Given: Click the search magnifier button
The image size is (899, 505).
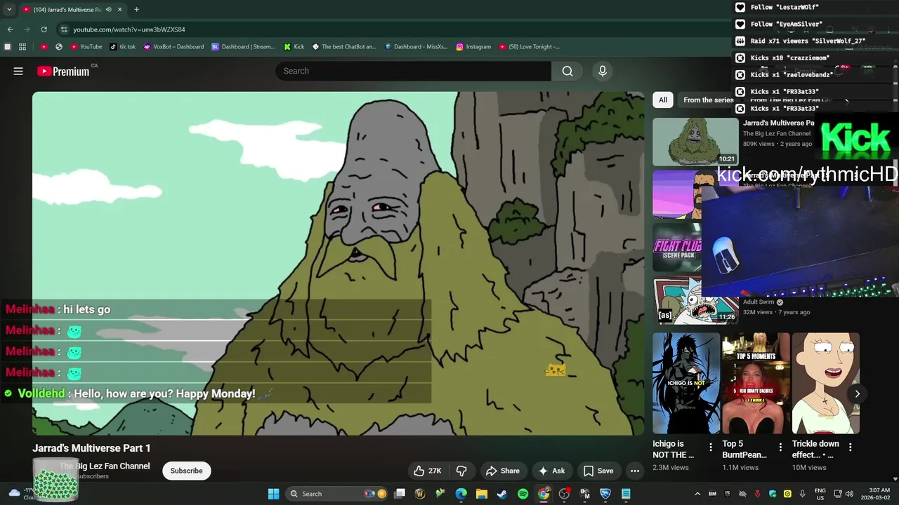Looking at the screenshot, I should click(567, 71).
